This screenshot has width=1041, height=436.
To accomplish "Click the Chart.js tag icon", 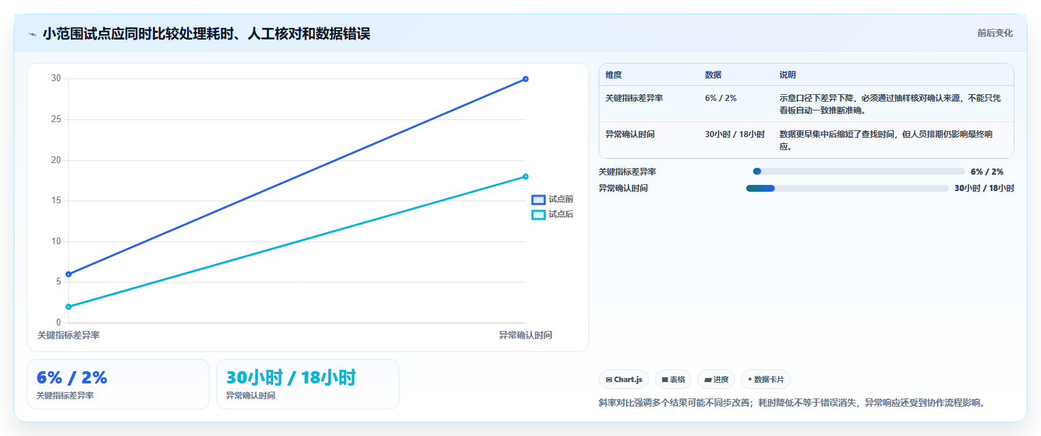I will [x=609, y=379].
